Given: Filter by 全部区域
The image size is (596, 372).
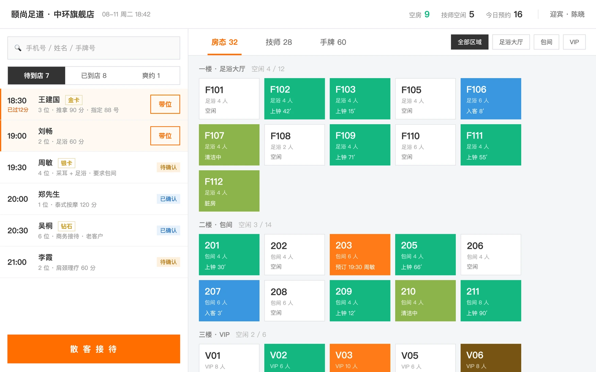Looking at the screenshot, I should (x=470, y=42).
